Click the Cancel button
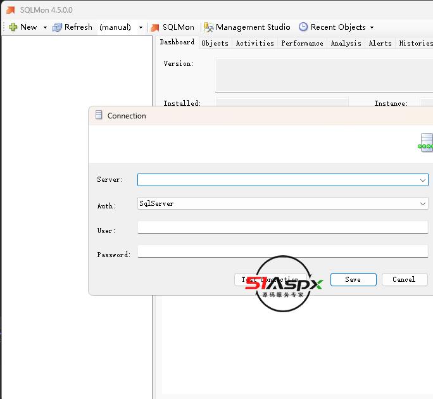The height and width of the screenshot is (399, 433). click(404, 279)
